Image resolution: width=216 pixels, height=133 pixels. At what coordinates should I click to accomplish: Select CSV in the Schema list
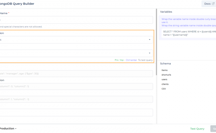click(164, 89)
